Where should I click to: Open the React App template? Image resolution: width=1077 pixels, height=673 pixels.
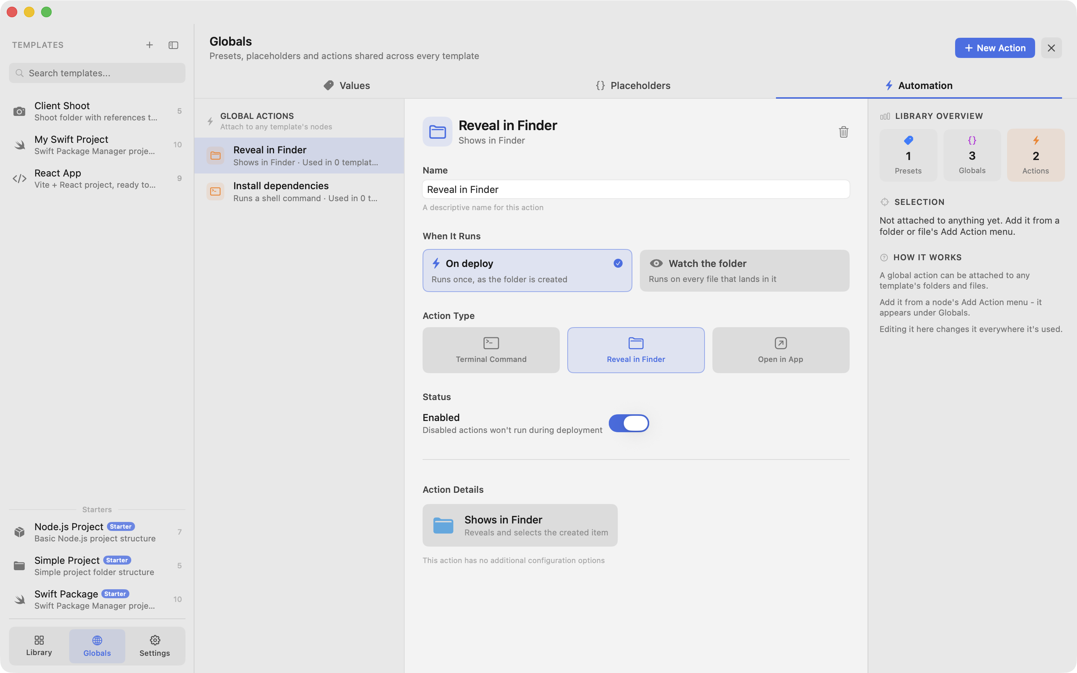[x=97, y=178]
